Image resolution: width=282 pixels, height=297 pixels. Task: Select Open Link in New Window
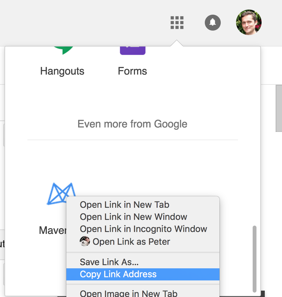[133, 217]
